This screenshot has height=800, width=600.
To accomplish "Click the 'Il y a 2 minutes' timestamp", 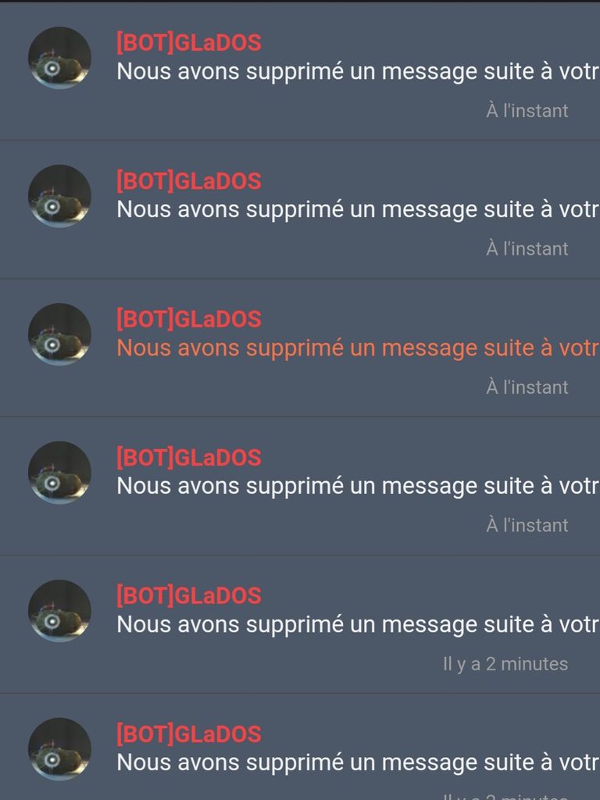I will (x=505, y=664).
